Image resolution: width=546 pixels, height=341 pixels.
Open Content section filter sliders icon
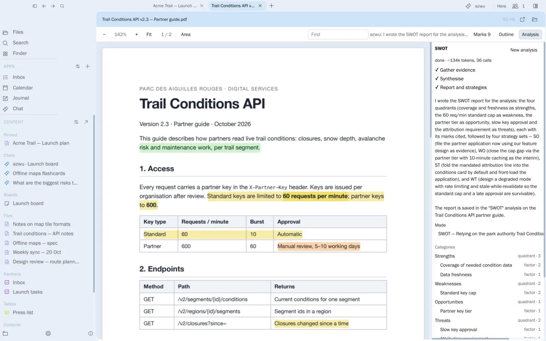tap(76, 122)
